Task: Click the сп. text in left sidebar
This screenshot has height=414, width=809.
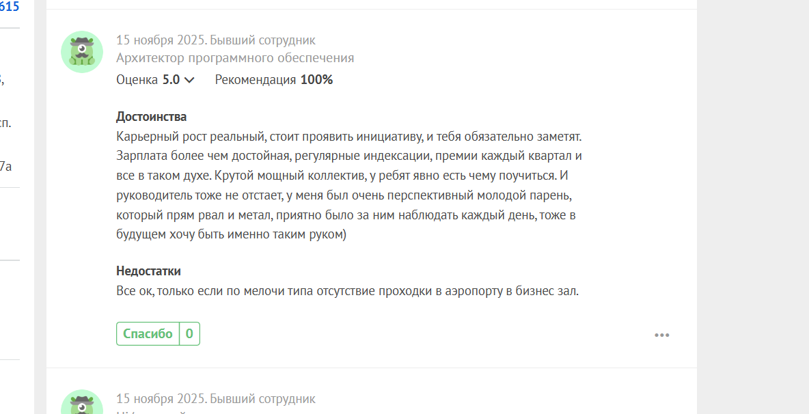Action: point(5,124)
